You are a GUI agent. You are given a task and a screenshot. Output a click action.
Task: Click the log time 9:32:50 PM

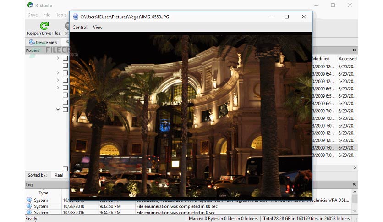pos(110,206)
